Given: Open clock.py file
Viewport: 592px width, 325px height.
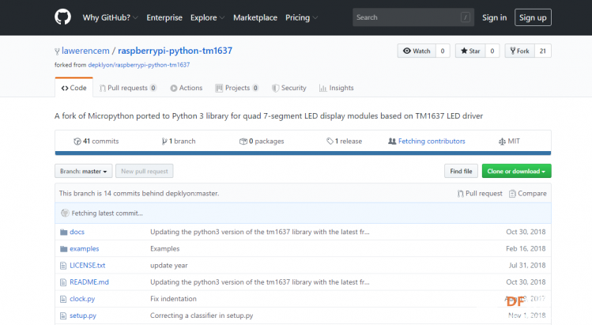Looking at the screenshot, I should point(82,299).
